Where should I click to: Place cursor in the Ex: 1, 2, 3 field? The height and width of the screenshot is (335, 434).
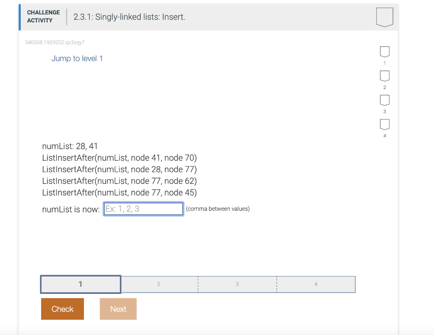(x=143, y=208)
